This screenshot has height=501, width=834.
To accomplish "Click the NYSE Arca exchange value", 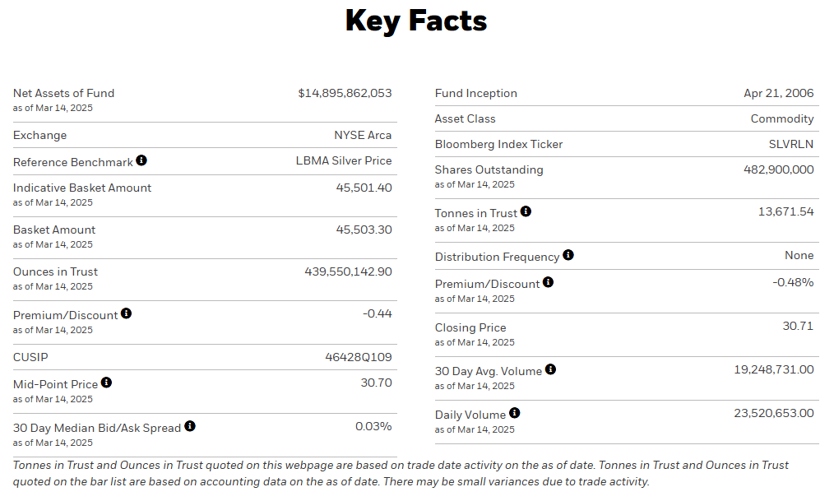I will 363,135.
